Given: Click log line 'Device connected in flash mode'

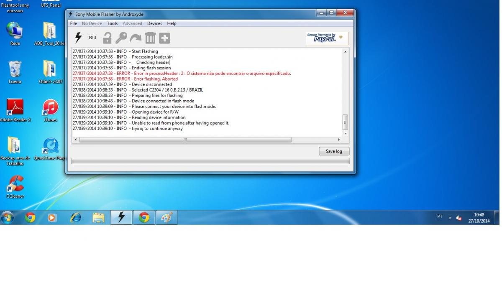Looking at the screenshot, I should pos(133,101).
